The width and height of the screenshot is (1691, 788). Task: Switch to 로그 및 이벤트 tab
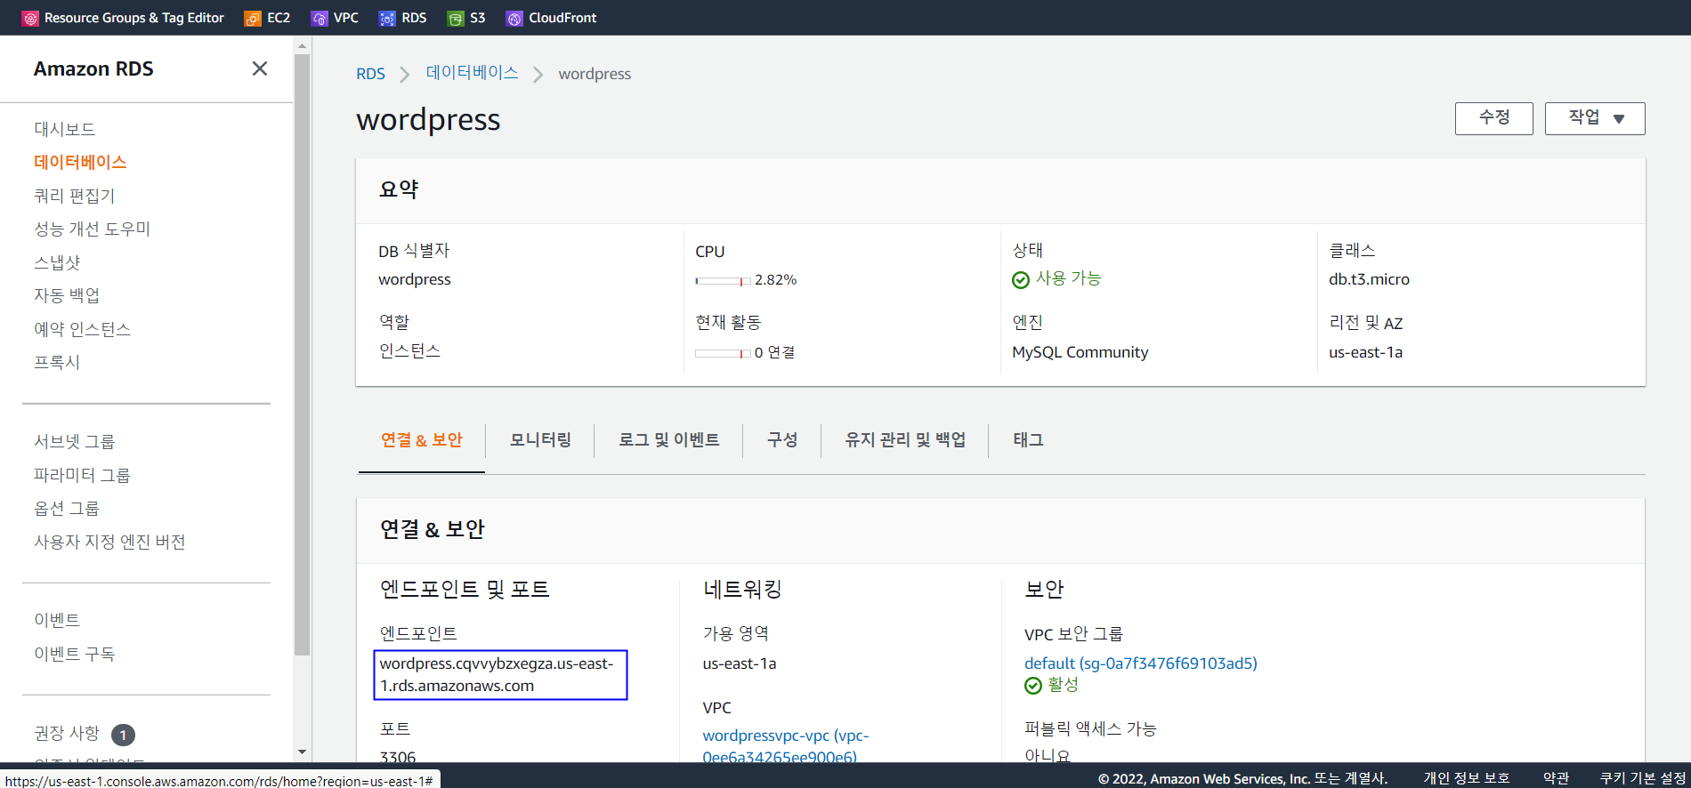click(x=669, y=440)
